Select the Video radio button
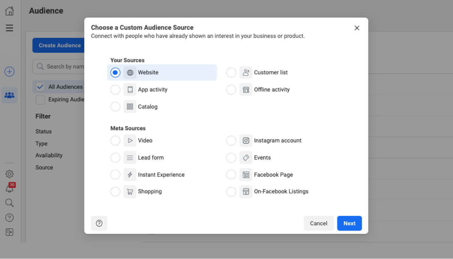Screen dimensions: 453x259 (x=115, y=141)
